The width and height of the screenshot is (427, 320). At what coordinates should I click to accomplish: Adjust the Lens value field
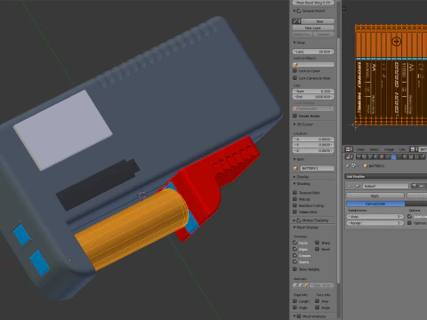pos(313,52)
